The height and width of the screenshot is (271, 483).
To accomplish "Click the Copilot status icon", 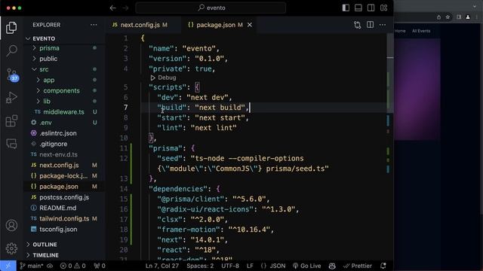I will click(332, 266).
